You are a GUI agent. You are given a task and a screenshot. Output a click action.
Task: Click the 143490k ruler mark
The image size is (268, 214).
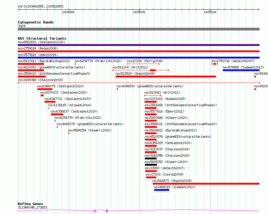[x=68, y=12]
